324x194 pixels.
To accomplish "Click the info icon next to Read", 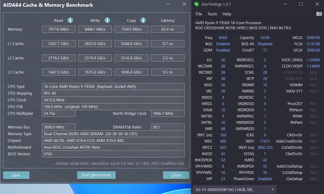I will 70,20.
